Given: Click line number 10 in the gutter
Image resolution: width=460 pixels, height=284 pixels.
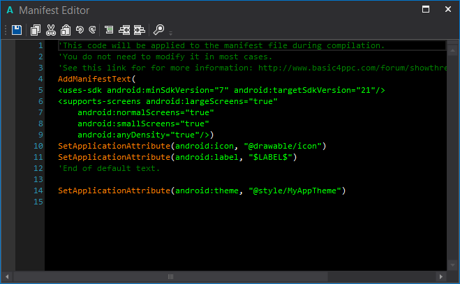Looking at the screenshot, I should tap(37, 146).
